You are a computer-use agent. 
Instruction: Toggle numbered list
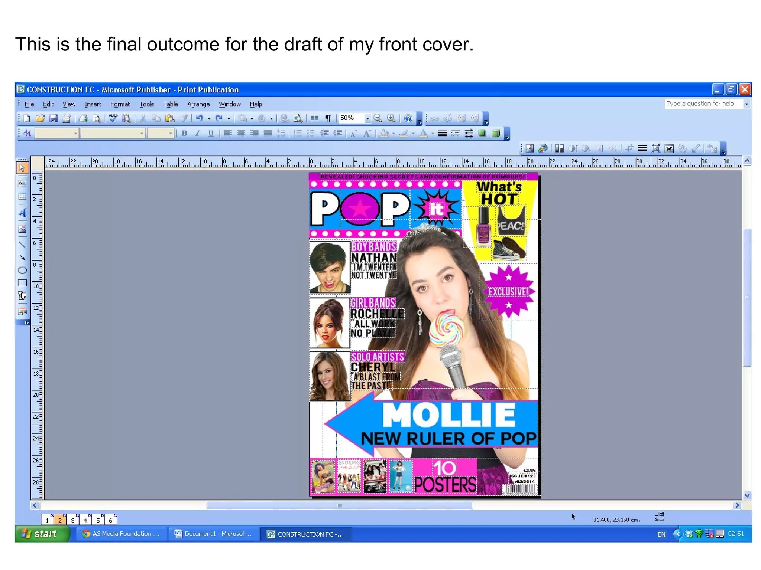pos(298,133)
